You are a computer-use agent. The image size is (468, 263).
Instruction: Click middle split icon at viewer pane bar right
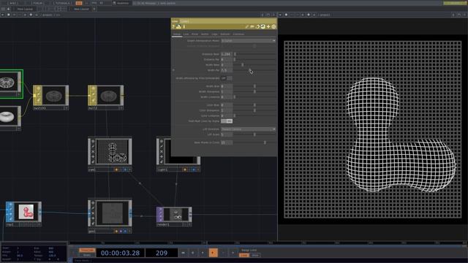[459, 15]
